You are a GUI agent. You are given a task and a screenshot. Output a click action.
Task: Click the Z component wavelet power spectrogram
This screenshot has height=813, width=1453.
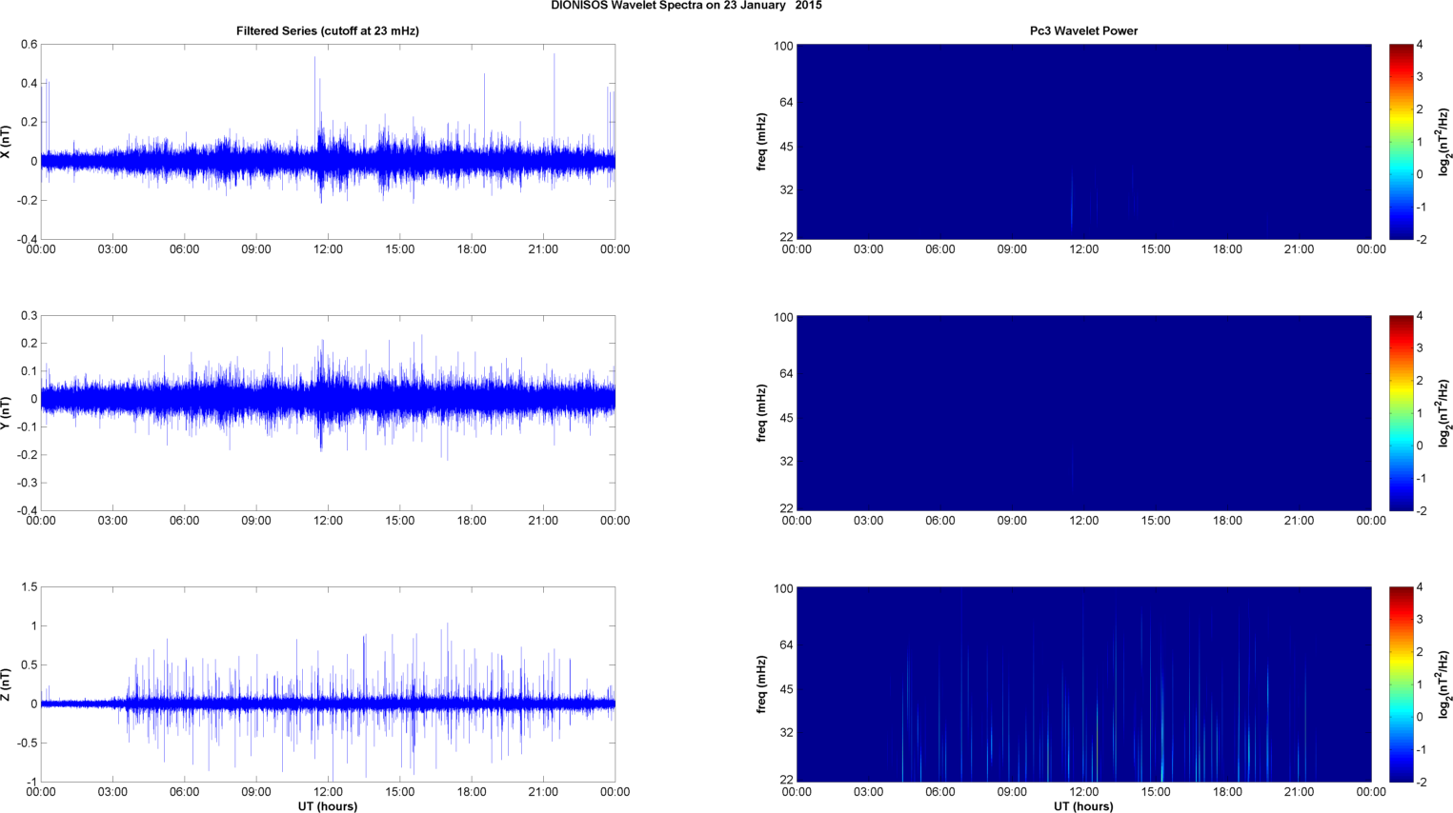coord(1083,684)
